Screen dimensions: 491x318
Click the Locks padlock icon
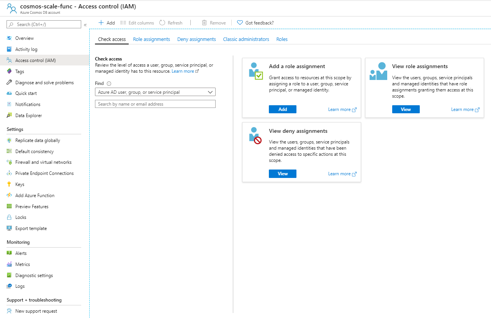pyautogui.click(x=9, y=217)
